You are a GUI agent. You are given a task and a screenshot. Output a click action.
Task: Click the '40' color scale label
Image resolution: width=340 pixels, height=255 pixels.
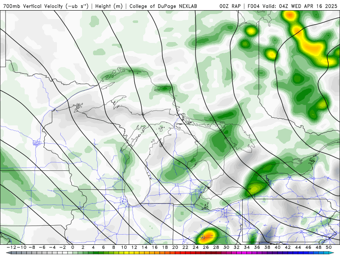278,247
